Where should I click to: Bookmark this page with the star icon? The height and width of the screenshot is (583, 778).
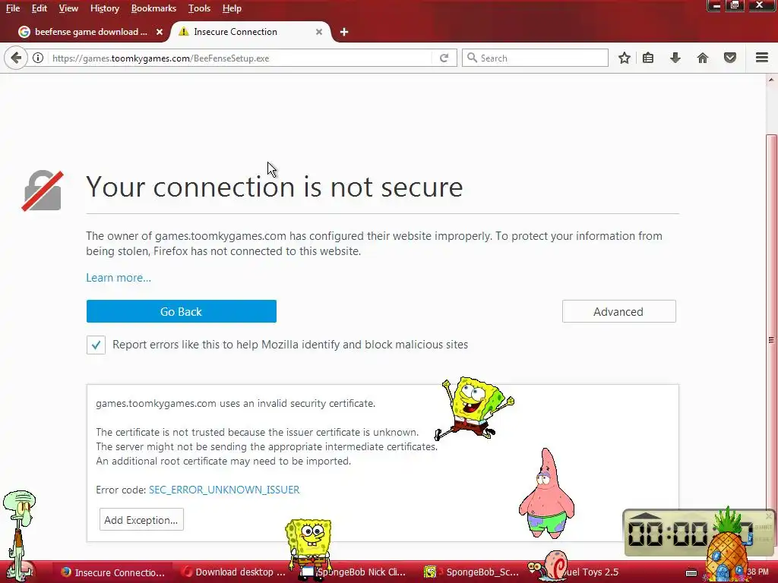point(625,58)
